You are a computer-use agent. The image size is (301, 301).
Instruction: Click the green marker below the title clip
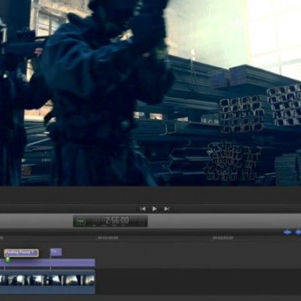pyautogui.click(x=8, y=259)
